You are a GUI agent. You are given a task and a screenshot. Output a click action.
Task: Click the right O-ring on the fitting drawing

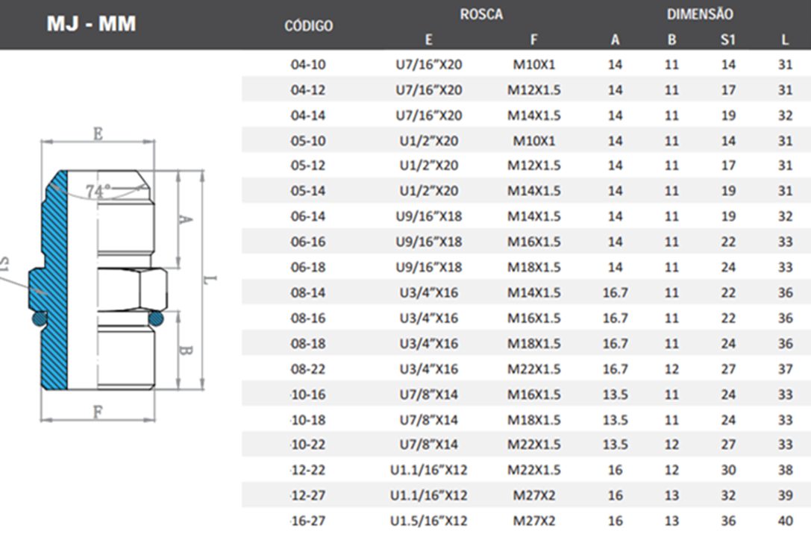tap(155, 319)
